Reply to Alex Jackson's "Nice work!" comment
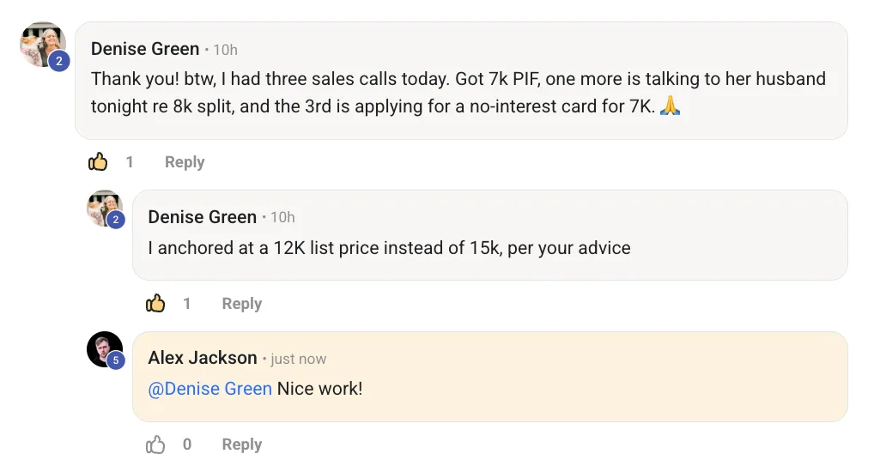Image resolution: width=874 pixels, height=472 pixels. click(x=241, y=445)
